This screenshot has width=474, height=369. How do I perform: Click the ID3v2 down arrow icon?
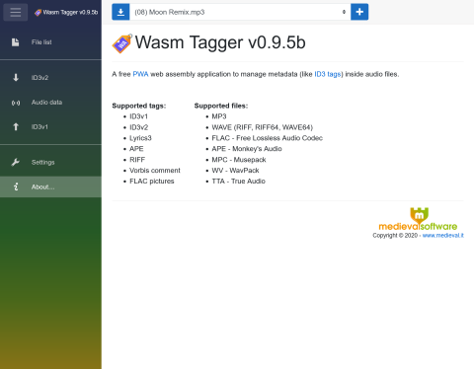pyautogui.click(x=16, y=78)
